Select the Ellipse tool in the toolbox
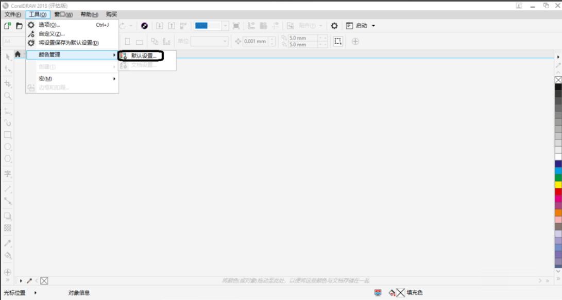This screenshot has width=562, height=300. pos(8,147)
